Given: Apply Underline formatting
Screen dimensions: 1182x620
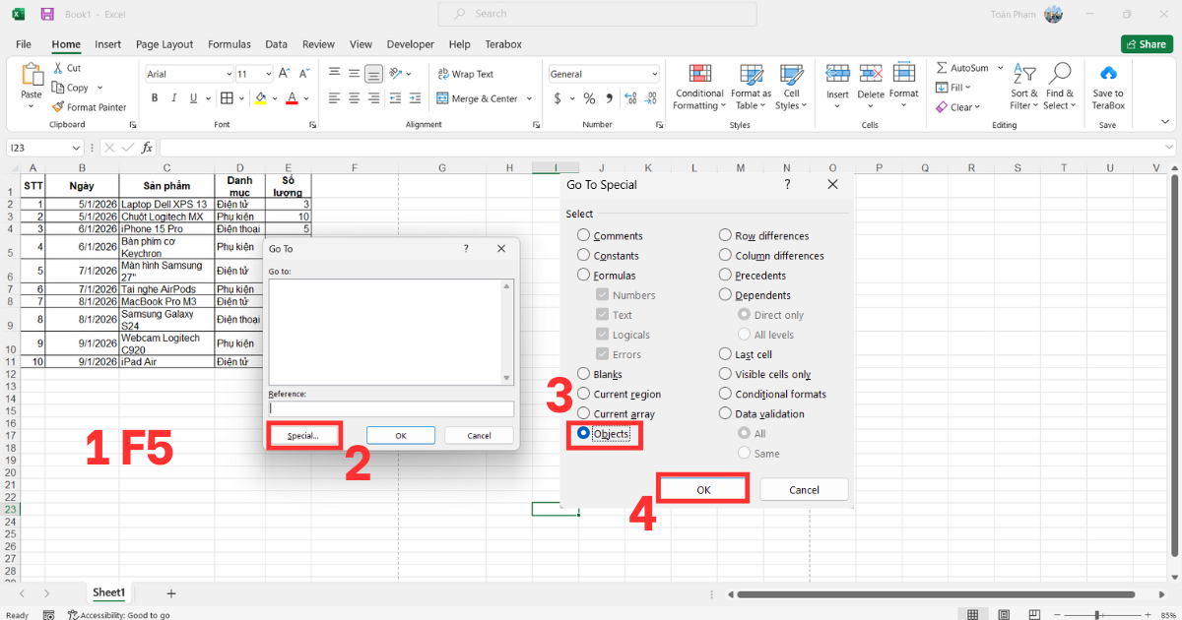Looking at the screenshot, I should tap(193, 98).
